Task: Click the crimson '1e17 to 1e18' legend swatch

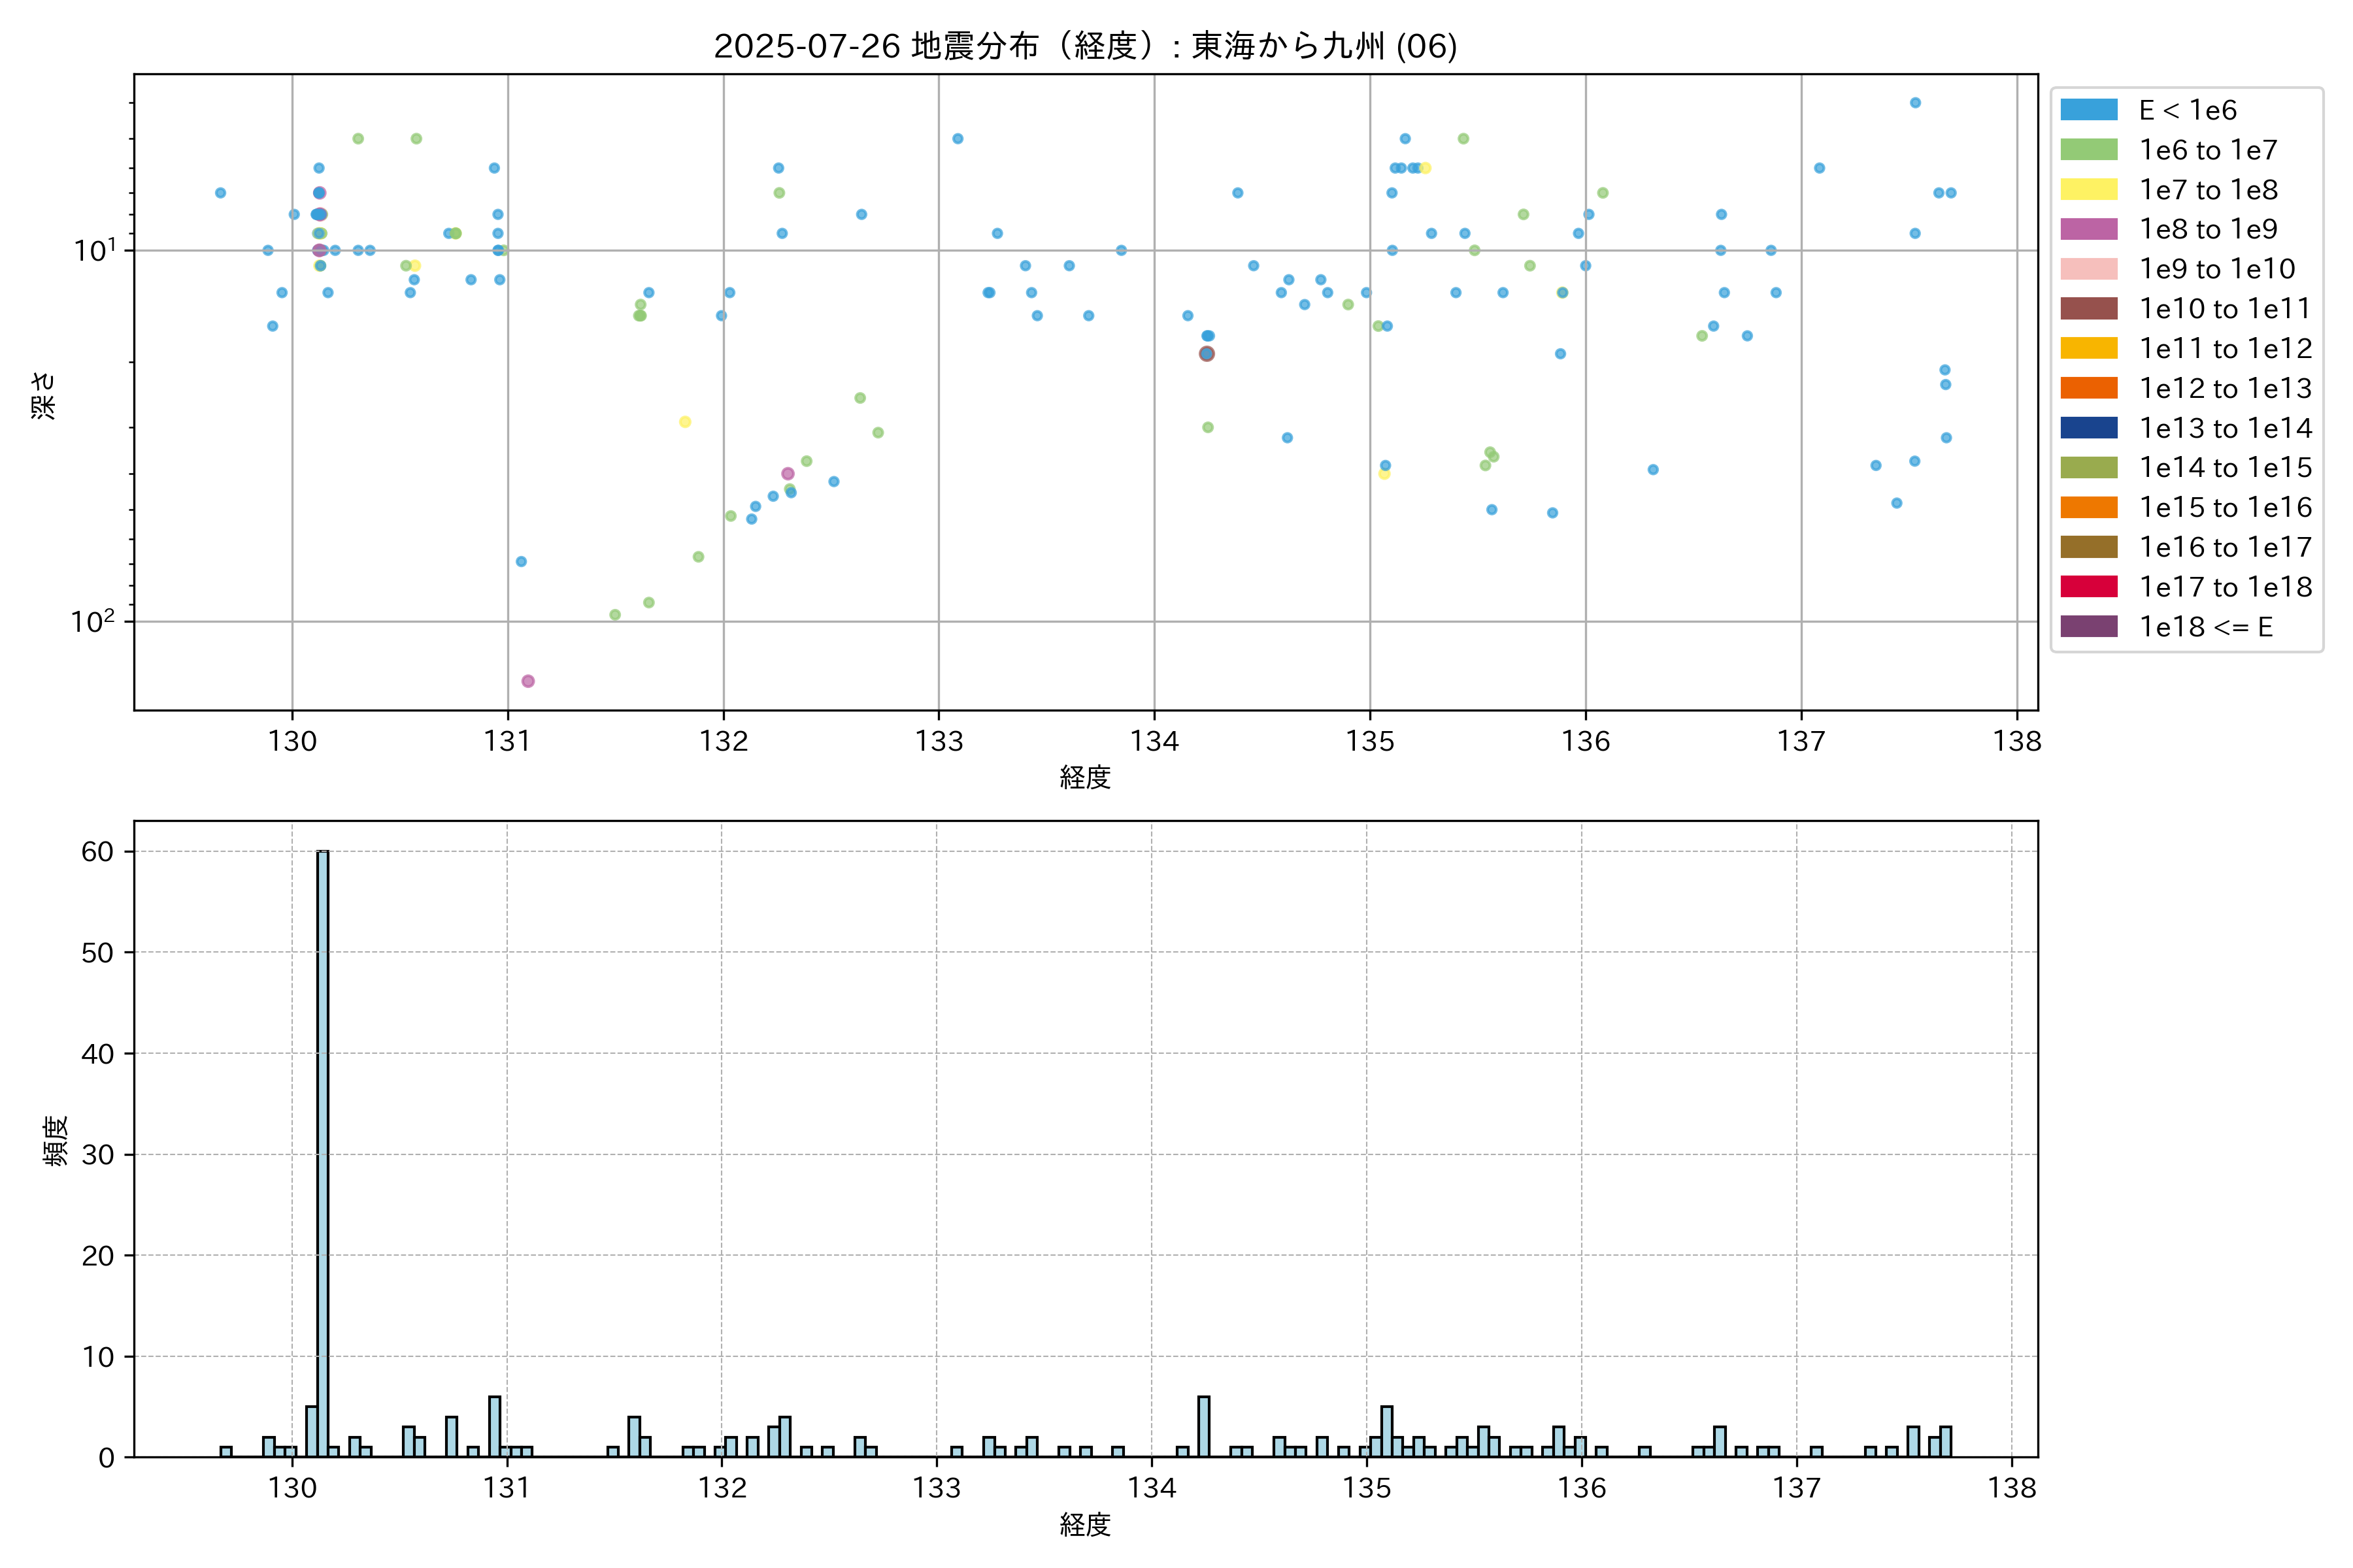Action: tap(2088, 587)
